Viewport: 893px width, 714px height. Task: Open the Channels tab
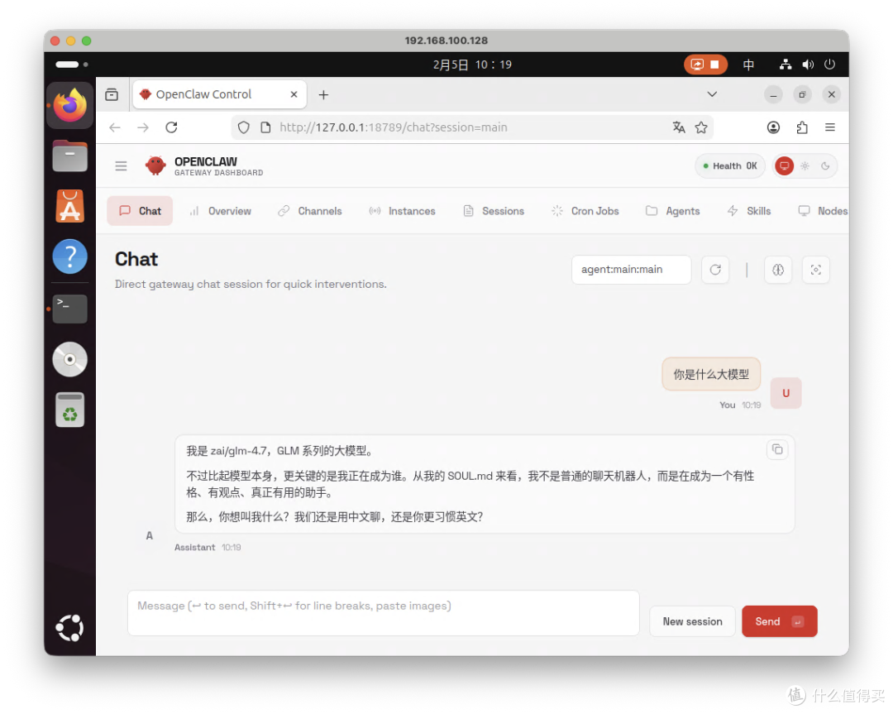310,211
